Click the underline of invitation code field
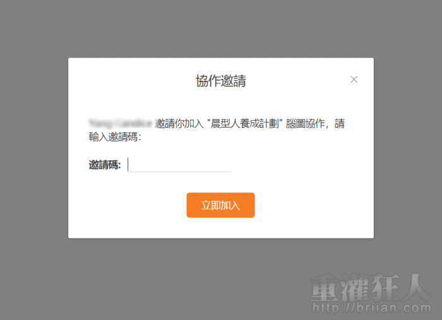Screen dimensions: 442x320 179,172
